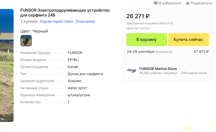Viewport: 216px width, 132px height.
Task: Select the Черный color swatch
Action: point(26,41)
